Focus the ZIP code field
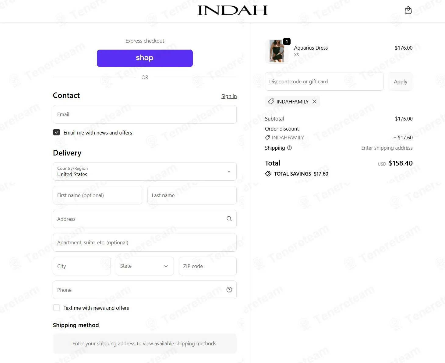 coord(208,266)
